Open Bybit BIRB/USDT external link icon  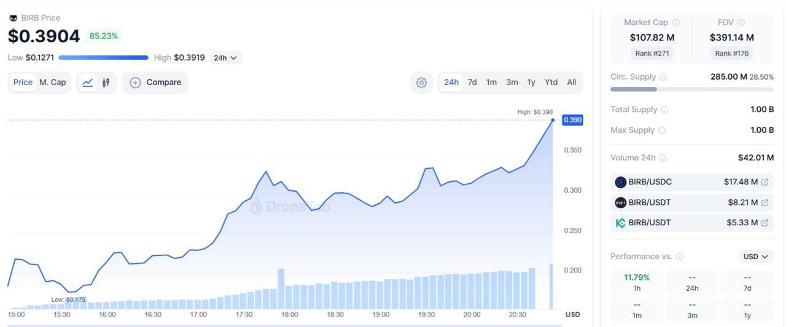coord(765,203)
